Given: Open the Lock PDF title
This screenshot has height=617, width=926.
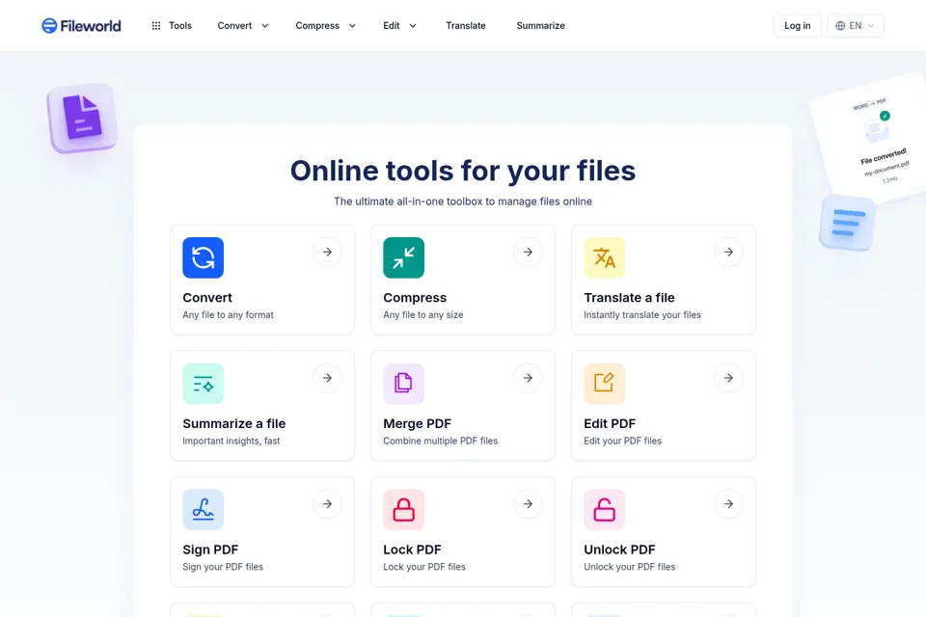Looking at the screenshot, I should [x=412, y=550].
